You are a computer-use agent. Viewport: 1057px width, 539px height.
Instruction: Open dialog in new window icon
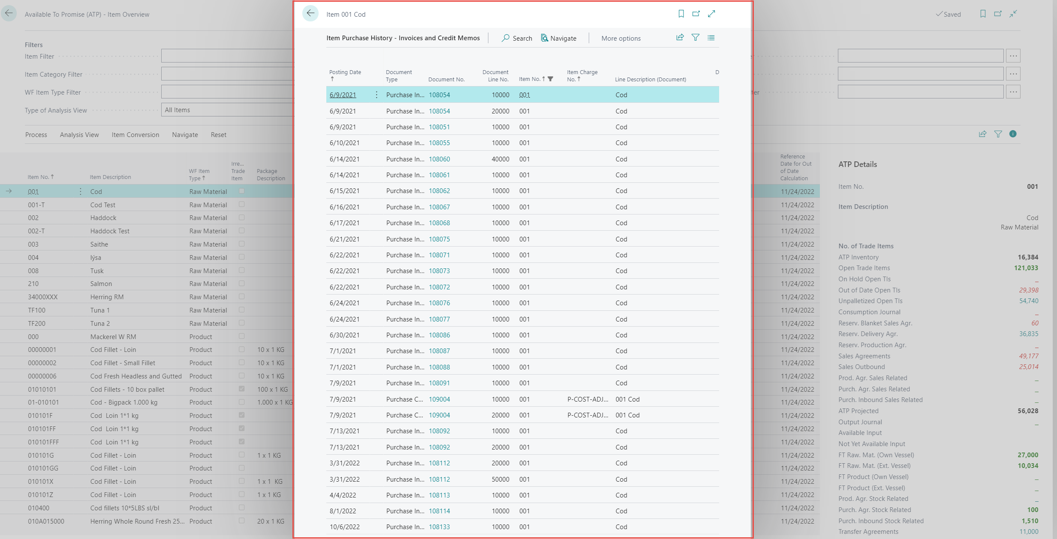tap(696, 14)
